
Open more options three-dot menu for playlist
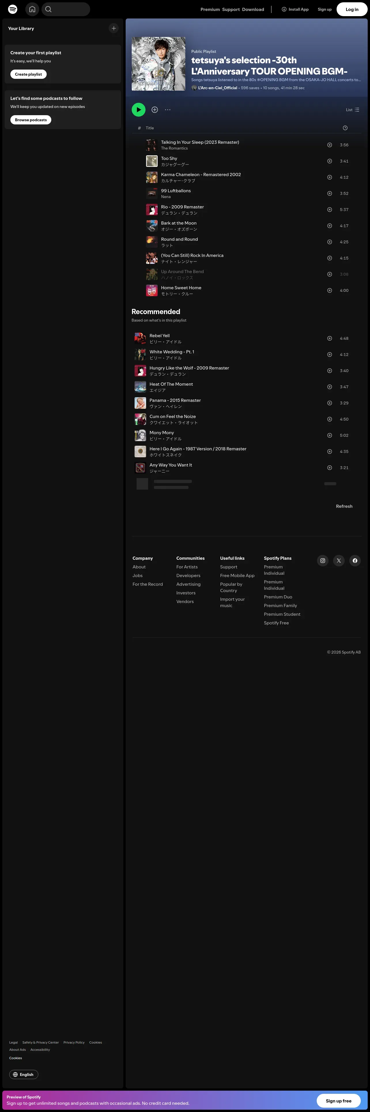tap(167, 110)
